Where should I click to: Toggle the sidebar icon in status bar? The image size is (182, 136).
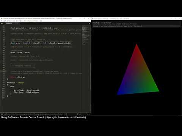pos(2,114)
